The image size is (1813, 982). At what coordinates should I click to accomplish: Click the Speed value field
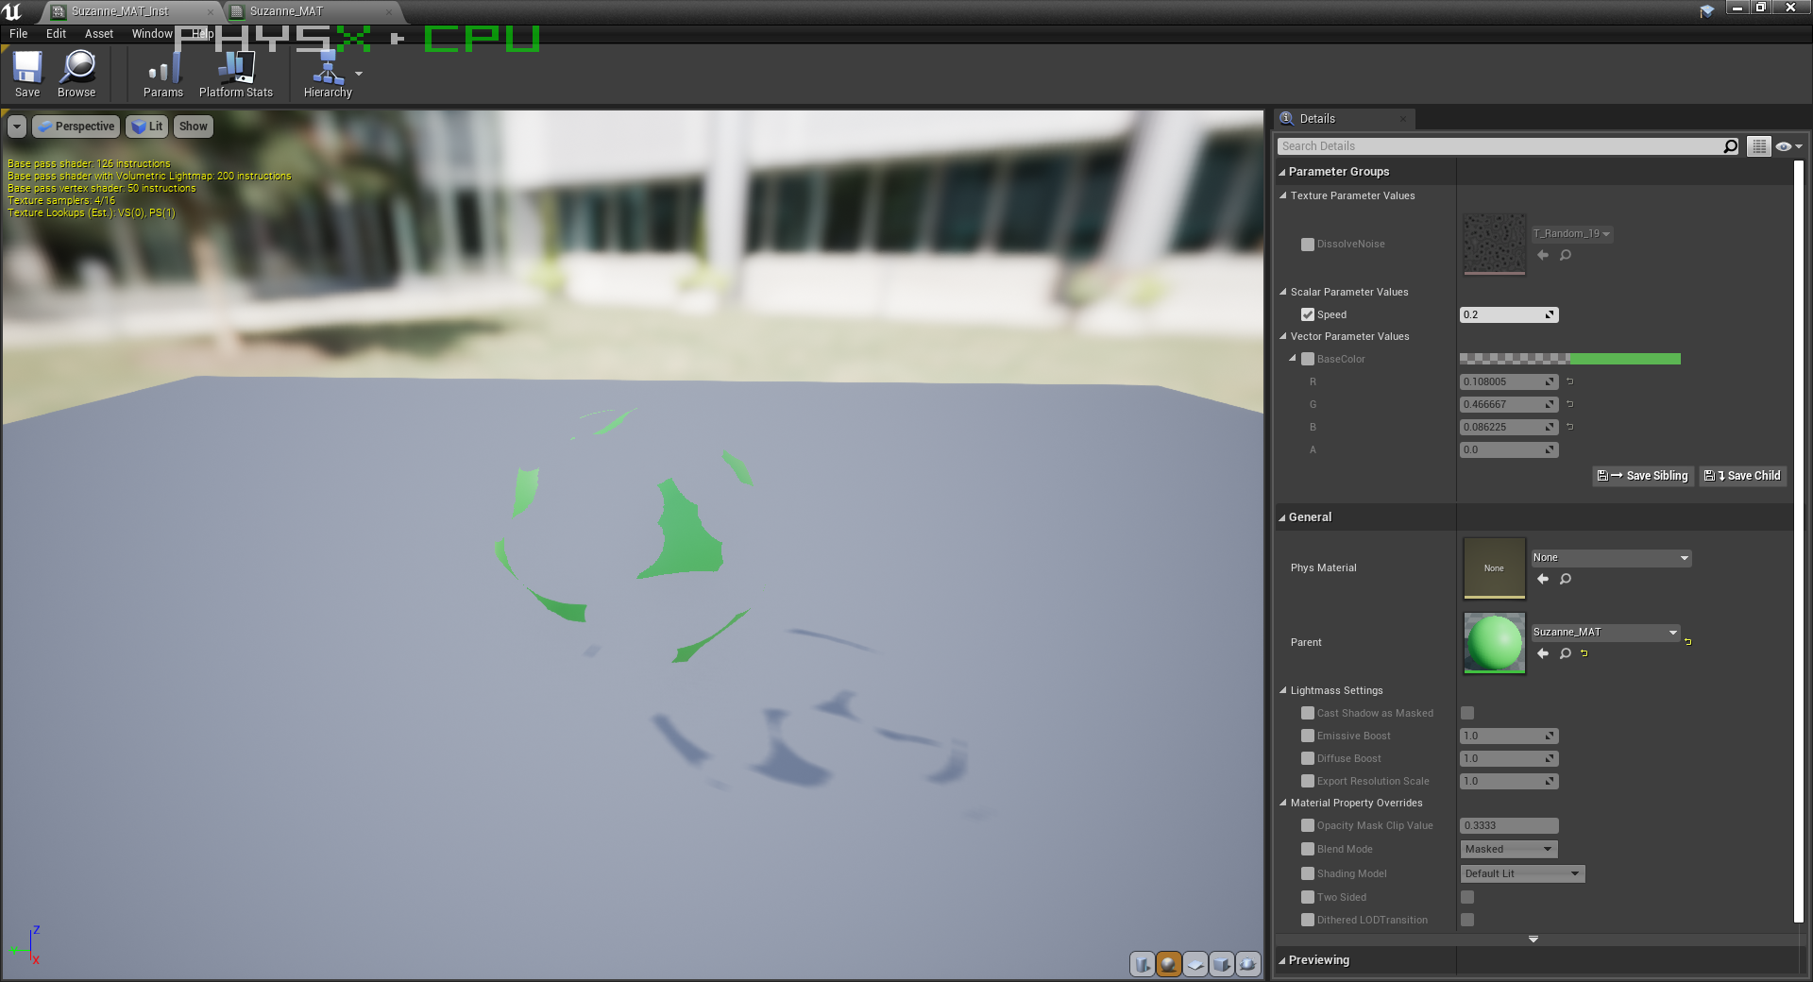1509,314
